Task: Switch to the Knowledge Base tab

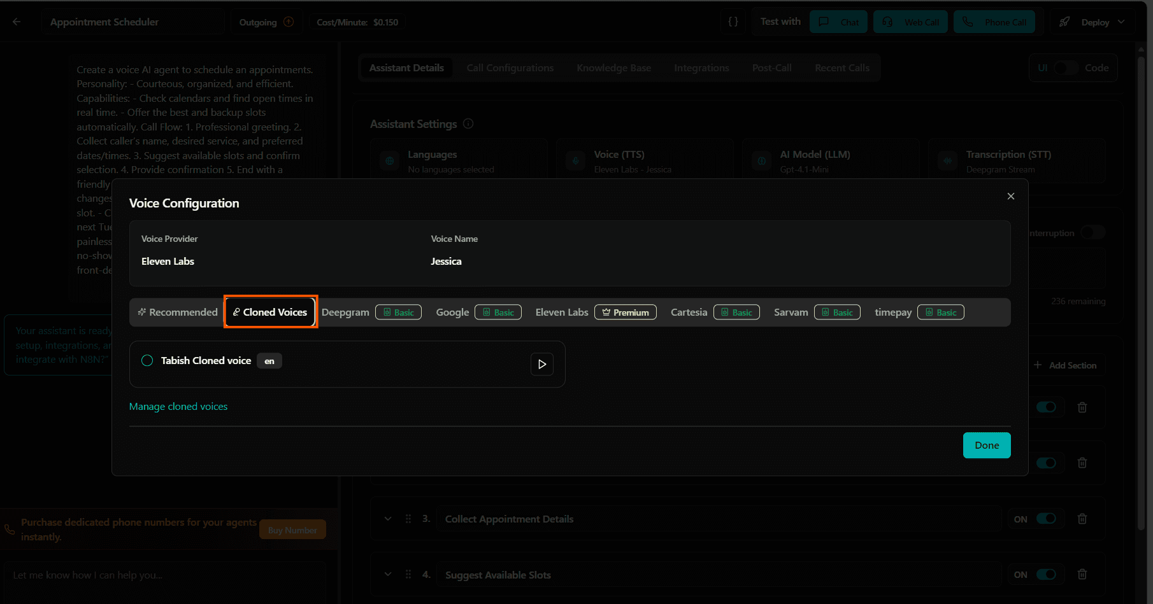Action: coord(613,67)
